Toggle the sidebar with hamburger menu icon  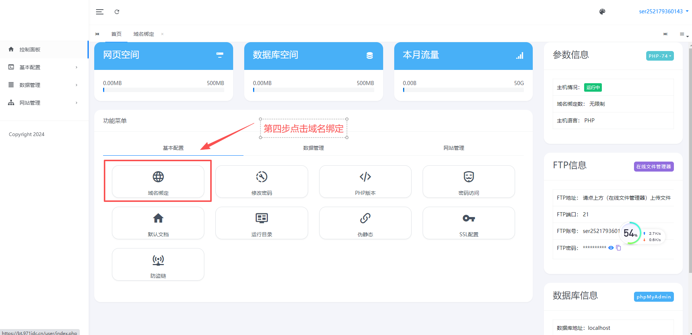pos(100,12)
